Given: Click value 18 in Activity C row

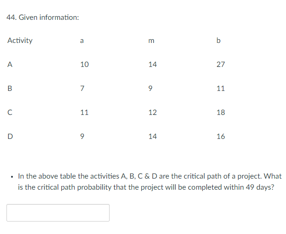Looking at the screenshot, I should coord(221,113).
